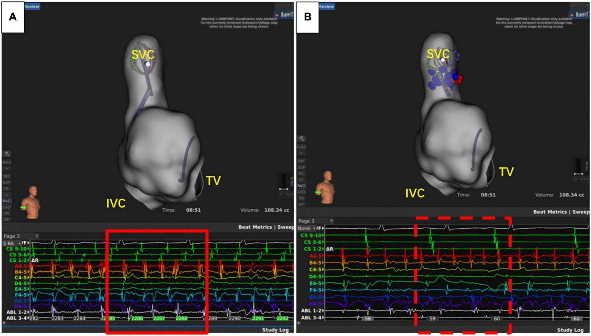Image resolution: width=591 pixels, height=336 pixels.
Task: Click the ΔR marker in panel B traces
Action: pyautogui.click(x=330, y=249)
